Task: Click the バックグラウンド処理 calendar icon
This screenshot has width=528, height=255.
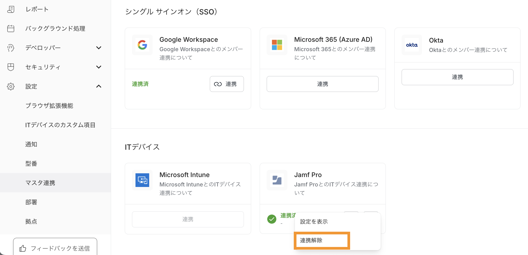Action: pyautogui.click(x=11, y=29)
